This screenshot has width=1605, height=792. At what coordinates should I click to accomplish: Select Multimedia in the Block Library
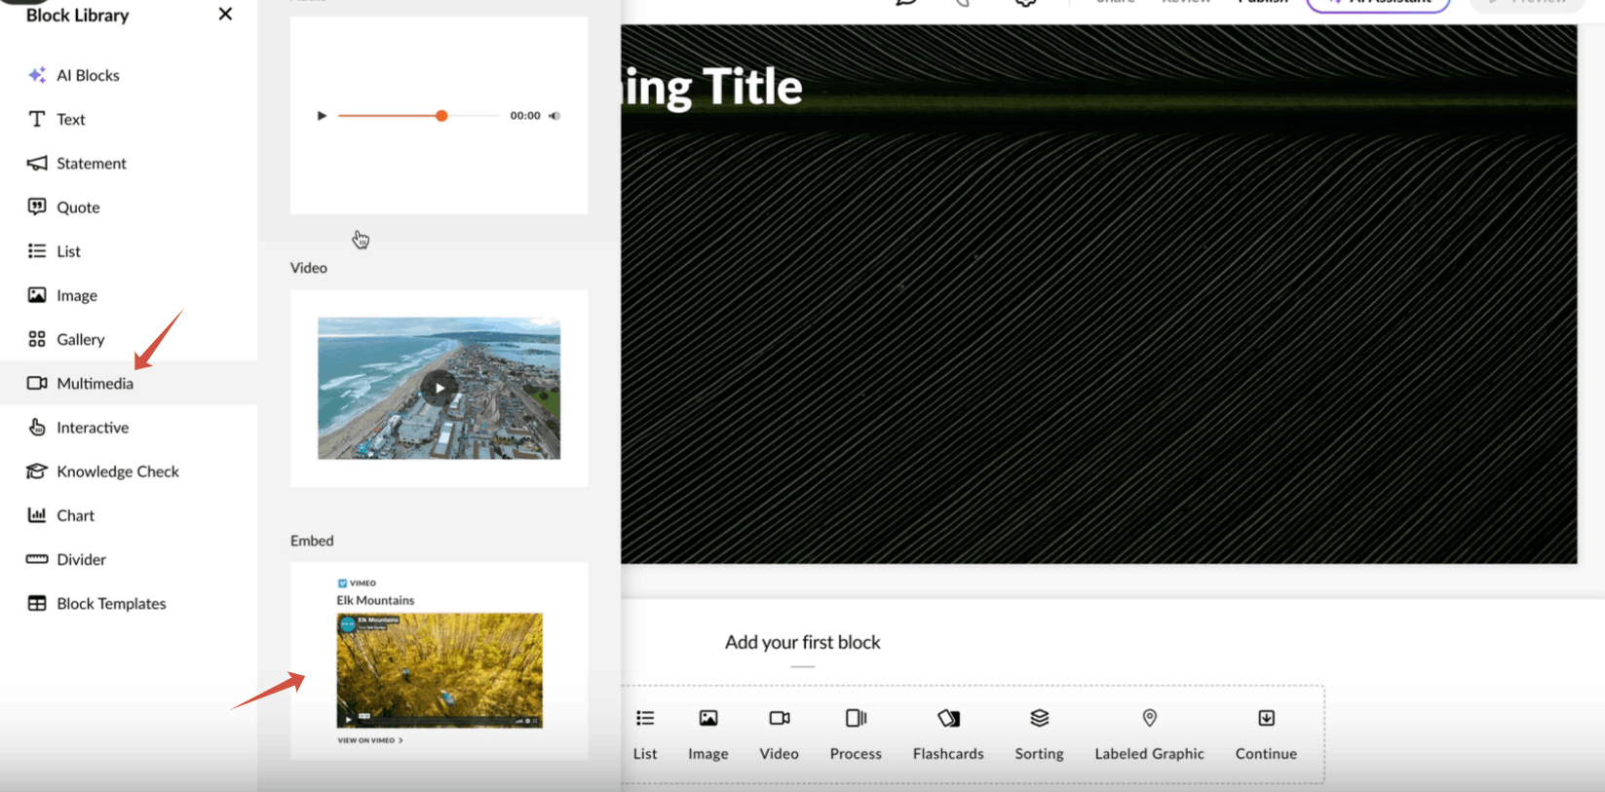coord(95,383)
